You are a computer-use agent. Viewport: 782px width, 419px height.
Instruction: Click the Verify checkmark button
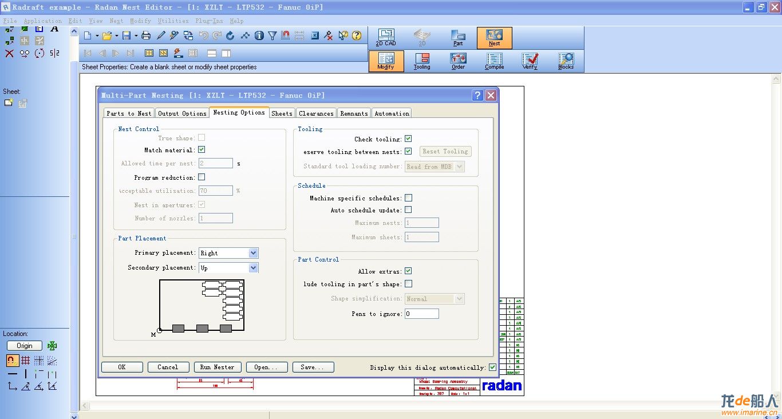(530, 61)
